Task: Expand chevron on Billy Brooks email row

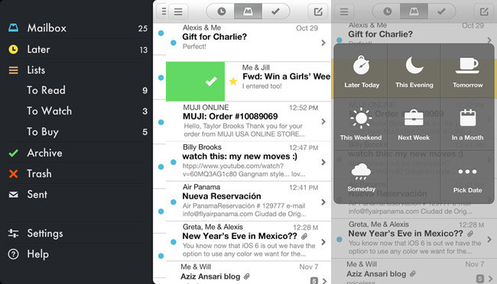Action: [323, 162]
